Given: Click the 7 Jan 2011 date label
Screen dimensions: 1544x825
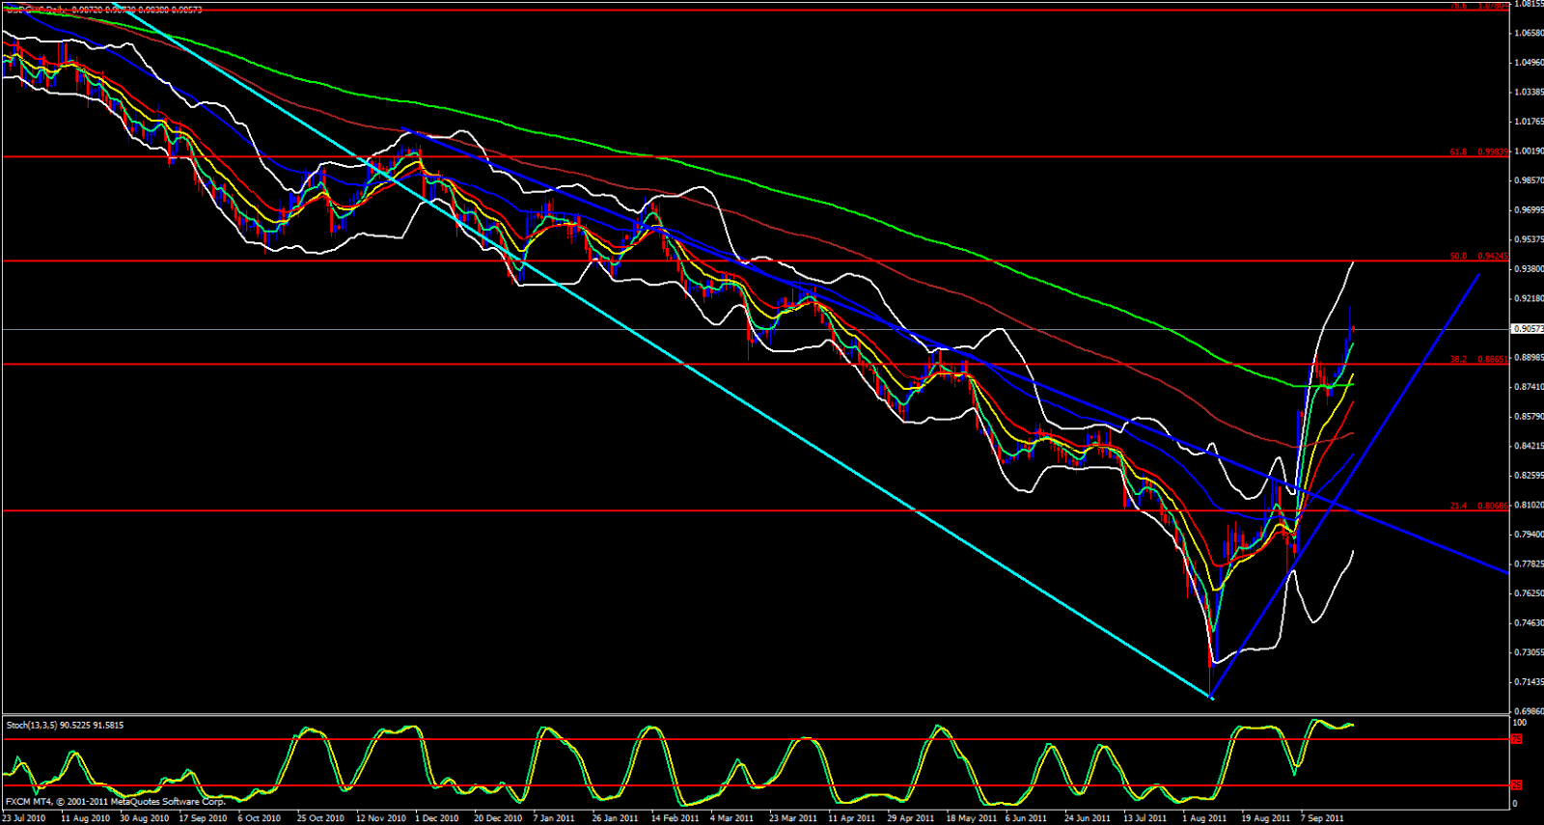Looking at the screenshot, I should click(x=554, y=818).
